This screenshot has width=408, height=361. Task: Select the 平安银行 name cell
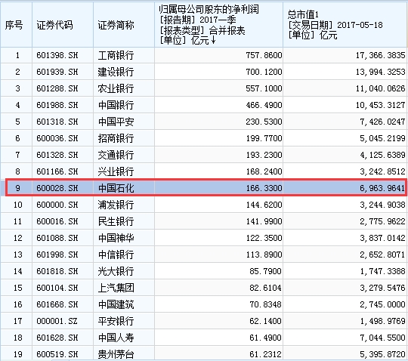pos(116,321)
